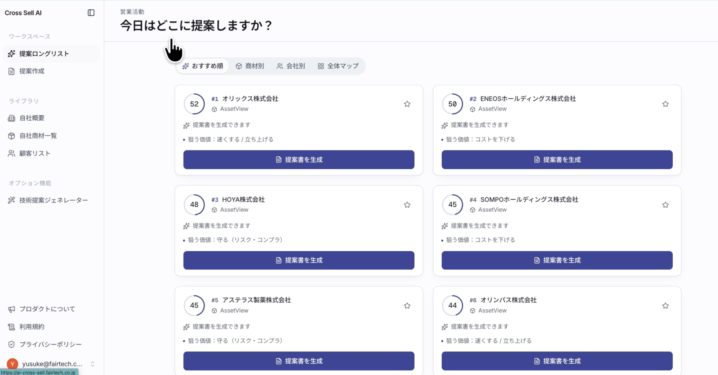Viewport: 718px width, 375px height.
Task: Click the shield icon beside プライバシーポリシー
Action: click(x=12, y=344)
